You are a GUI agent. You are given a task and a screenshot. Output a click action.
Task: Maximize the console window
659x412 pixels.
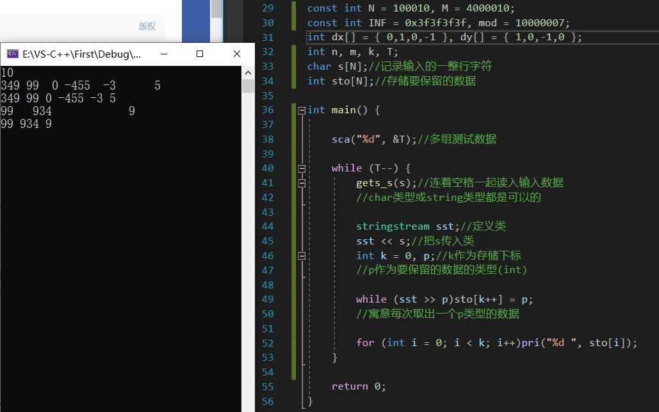(x=200, y=54)
